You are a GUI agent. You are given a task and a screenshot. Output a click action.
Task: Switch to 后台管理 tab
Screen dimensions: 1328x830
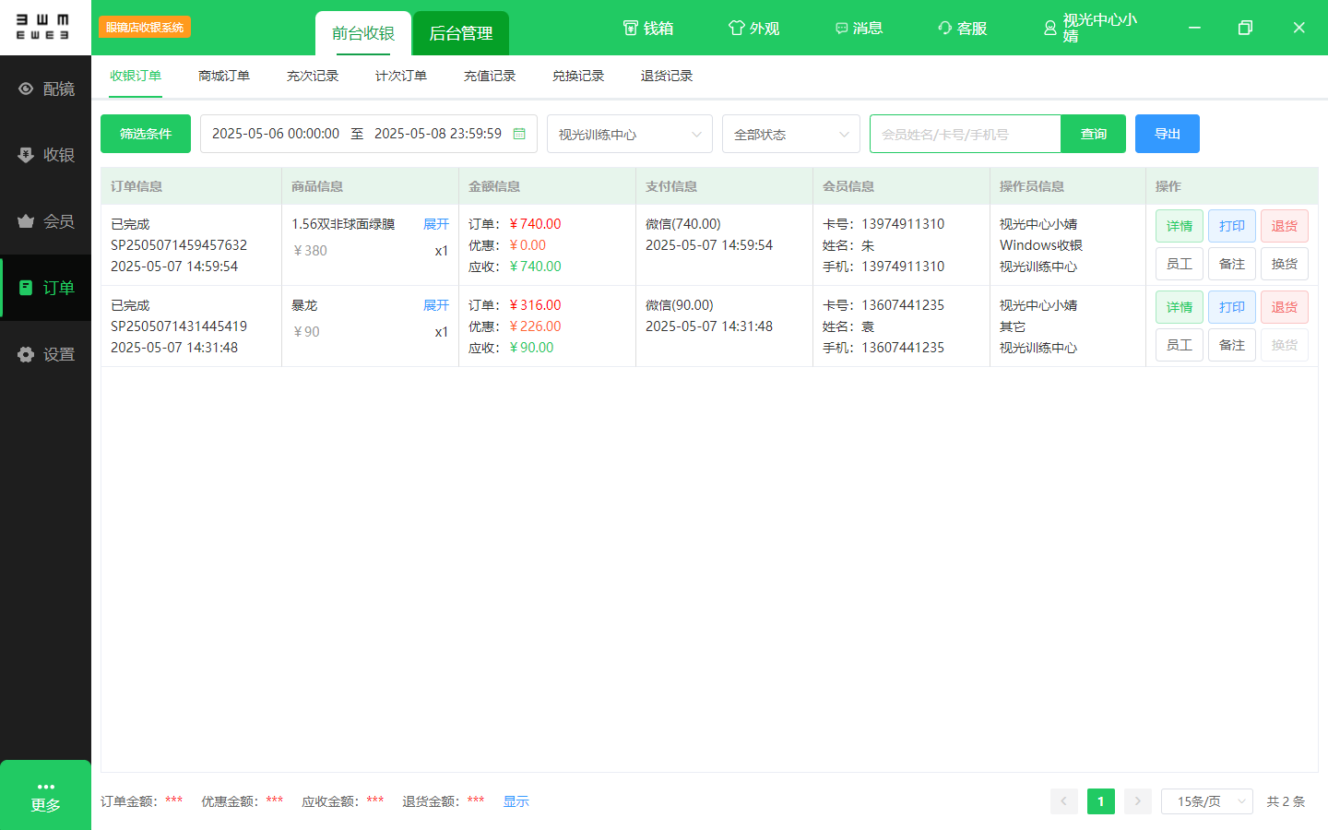pyautogui.click(x=461, y=33)
